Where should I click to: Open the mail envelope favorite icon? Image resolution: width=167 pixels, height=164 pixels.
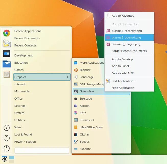[x=7, y=43]
